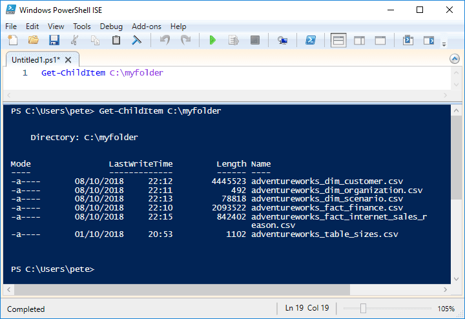
Task: Show Script Pane Maximized layout
Action: (x=380, y=40)
